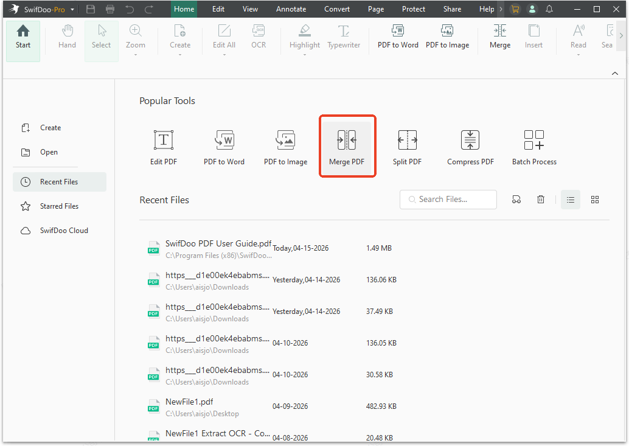This screenshot has width=629, height=446.
Task: Switch to the Annotate tab
Action: click(x=291, y=9)
